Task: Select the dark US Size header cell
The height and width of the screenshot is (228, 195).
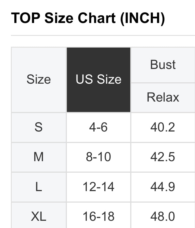Action: coord(99,80)
